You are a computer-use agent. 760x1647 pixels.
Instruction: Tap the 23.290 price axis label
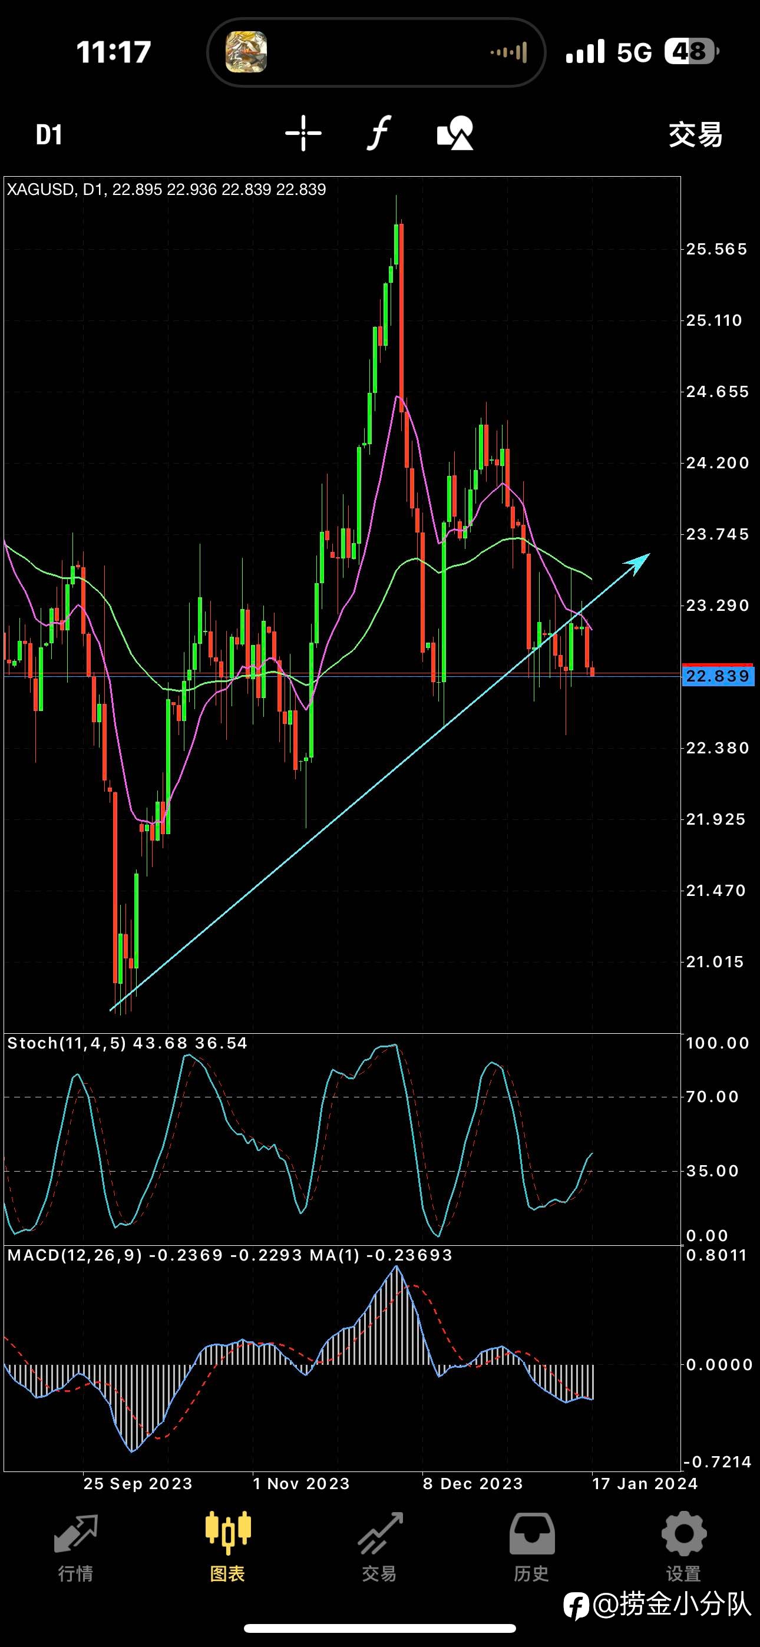pos(717,605)
